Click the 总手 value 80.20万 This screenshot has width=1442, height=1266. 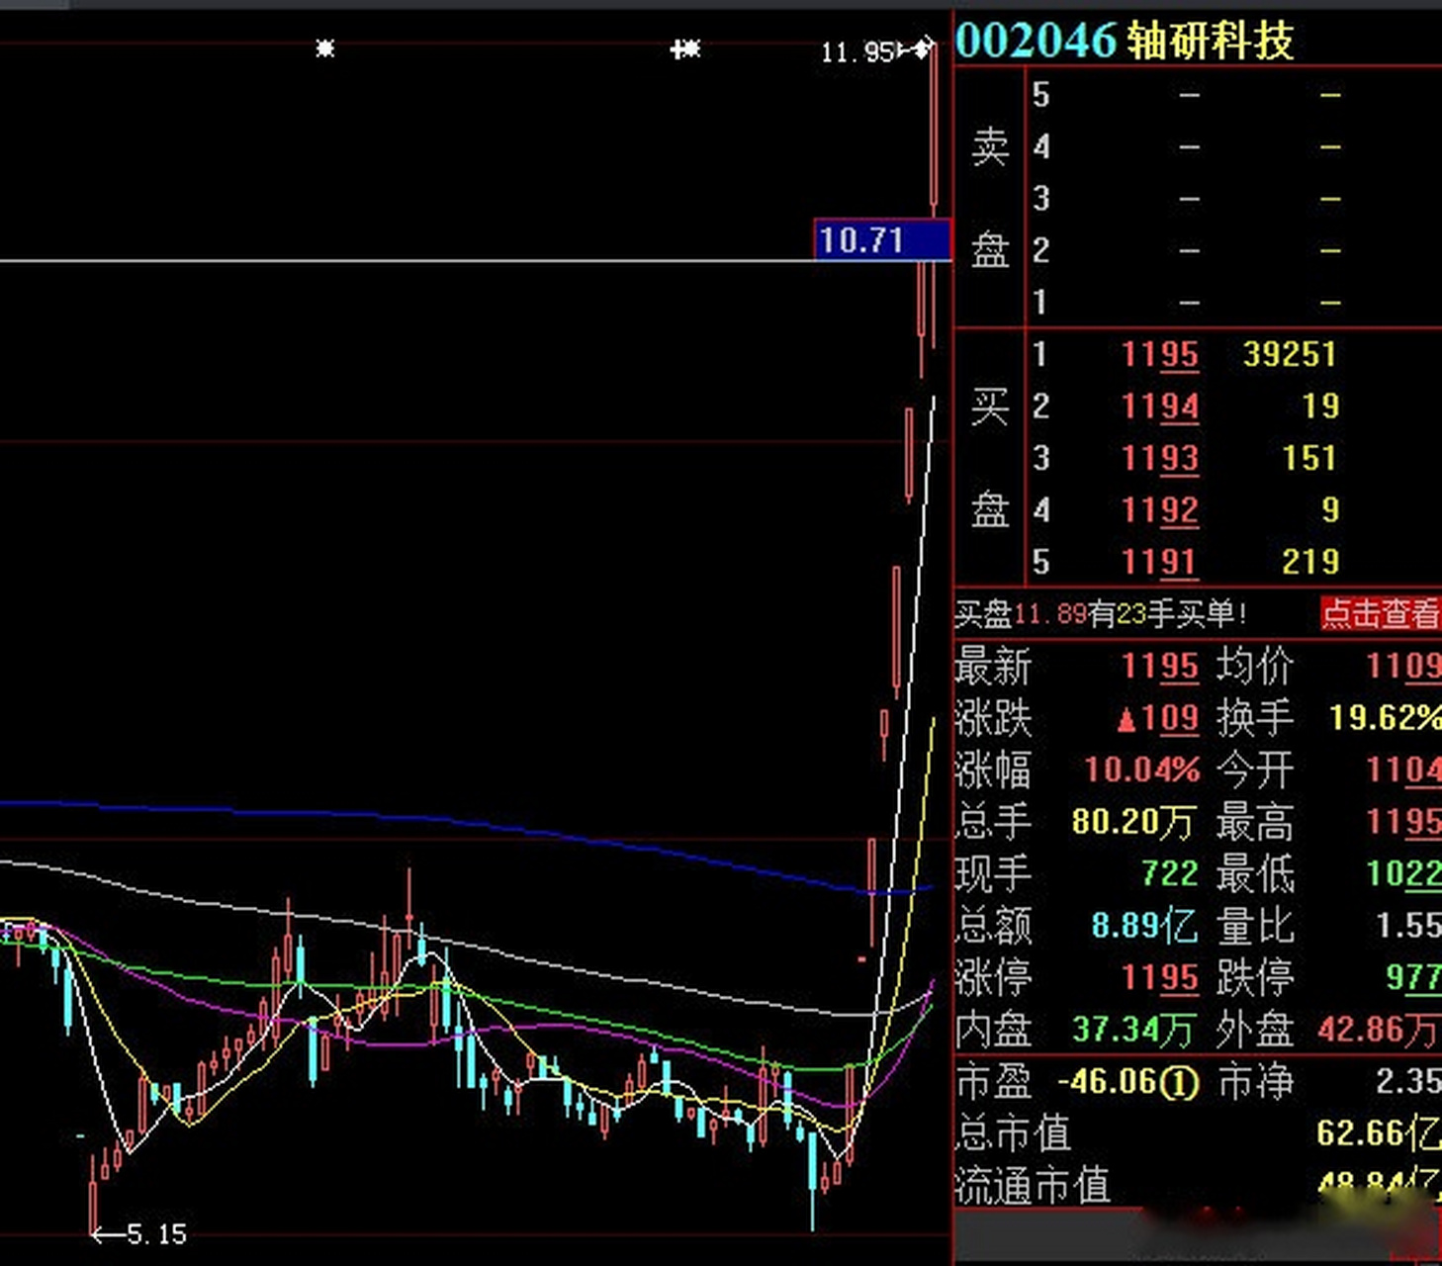click(1133, 822)
